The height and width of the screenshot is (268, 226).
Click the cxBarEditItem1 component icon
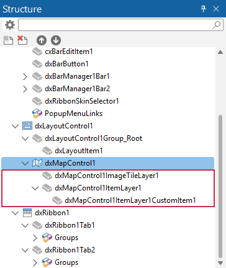[x=37, y=51]
